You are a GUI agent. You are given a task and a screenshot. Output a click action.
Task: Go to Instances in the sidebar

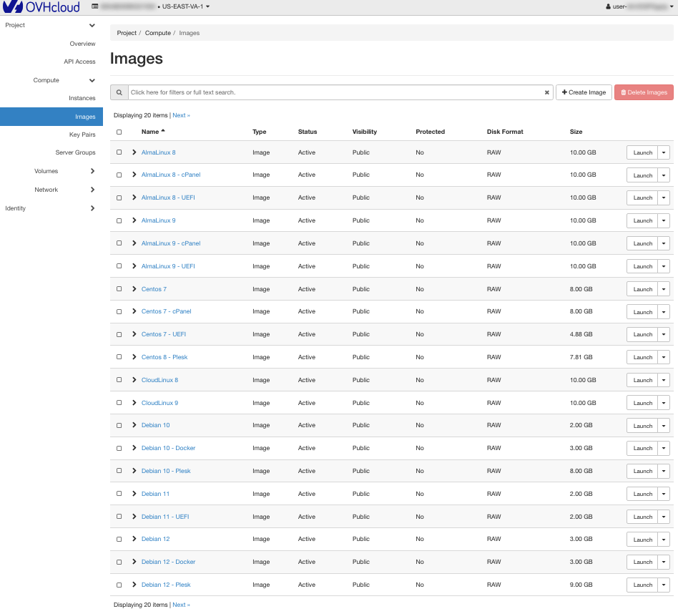(x=82, y=98)
